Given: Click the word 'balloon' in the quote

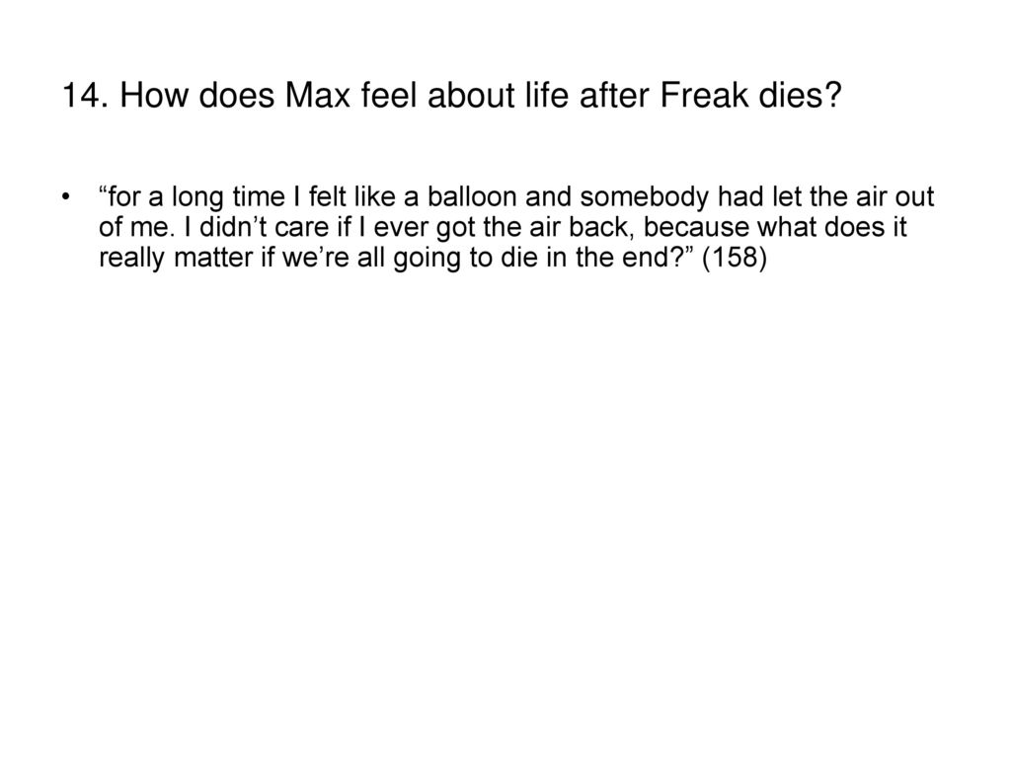Looking at the screenshot, I should pos(472,196).
